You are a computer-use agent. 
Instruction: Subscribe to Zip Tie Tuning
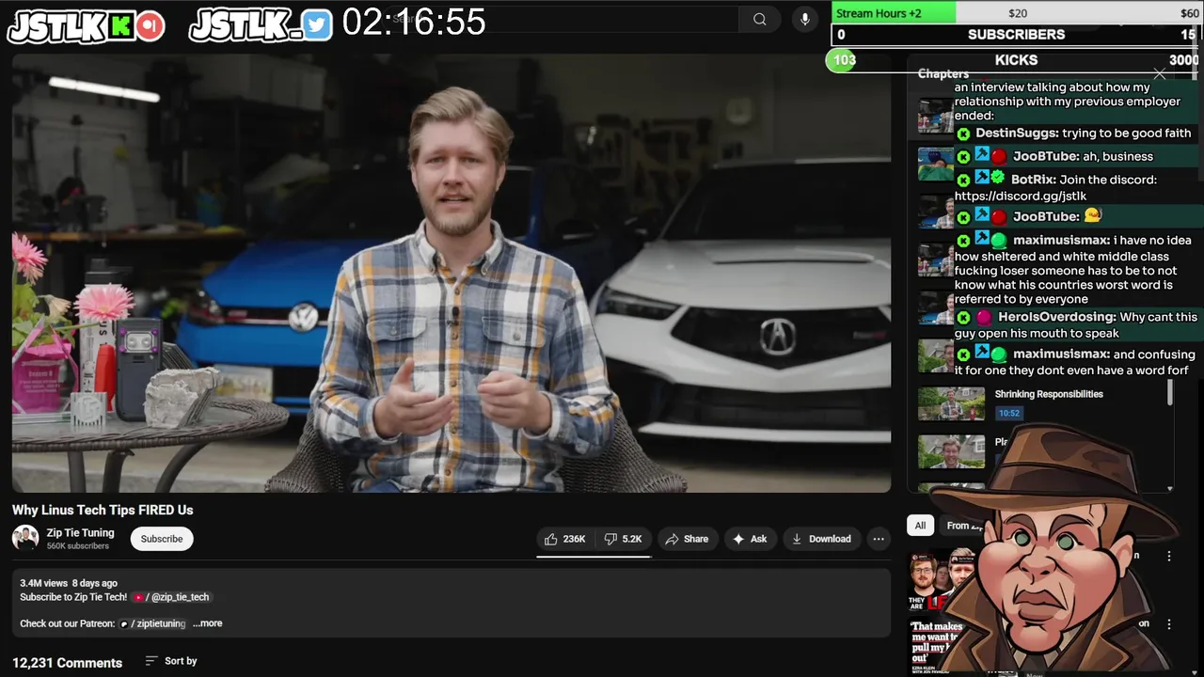(x=162, y=539)
